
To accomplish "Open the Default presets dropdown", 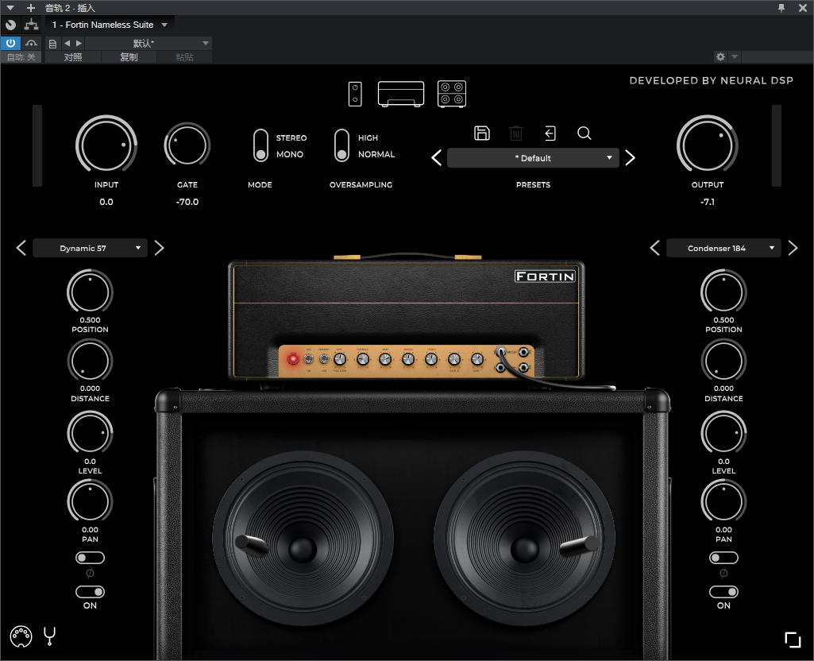I will [533, 158].
